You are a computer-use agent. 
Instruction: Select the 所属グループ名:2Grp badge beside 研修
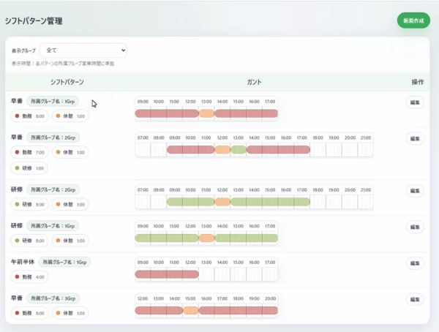click(x=53, y=189)
